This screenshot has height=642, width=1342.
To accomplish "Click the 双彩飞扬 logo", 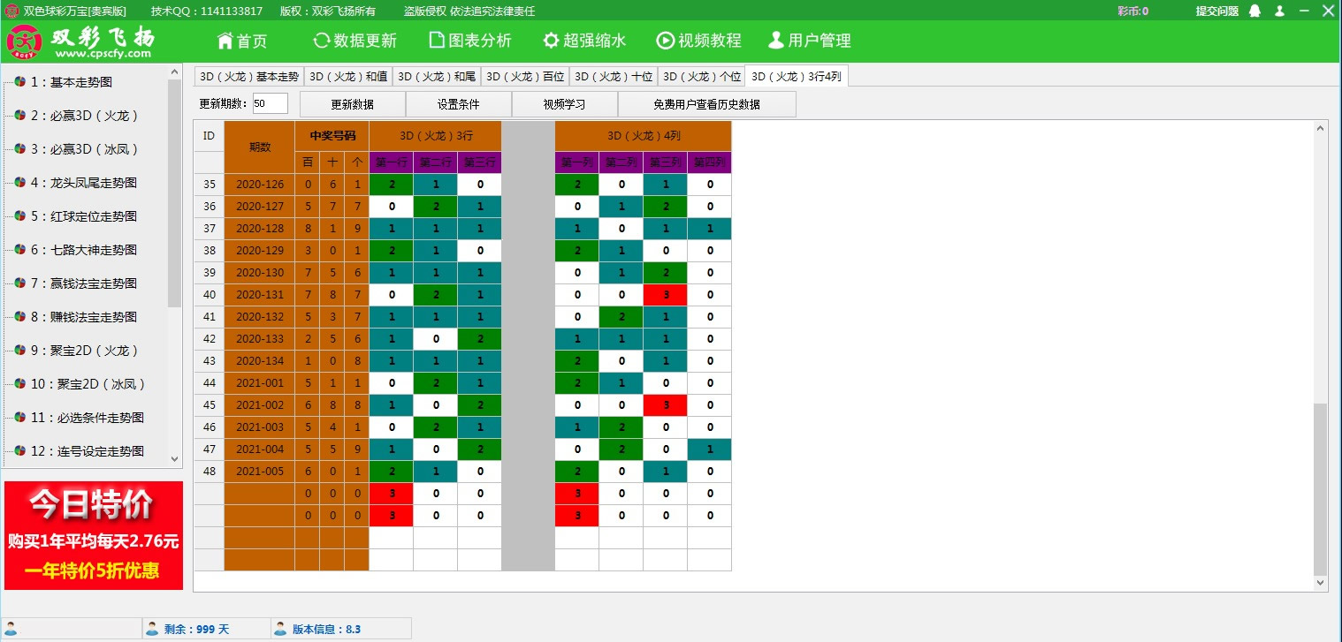I will [24, 41].
